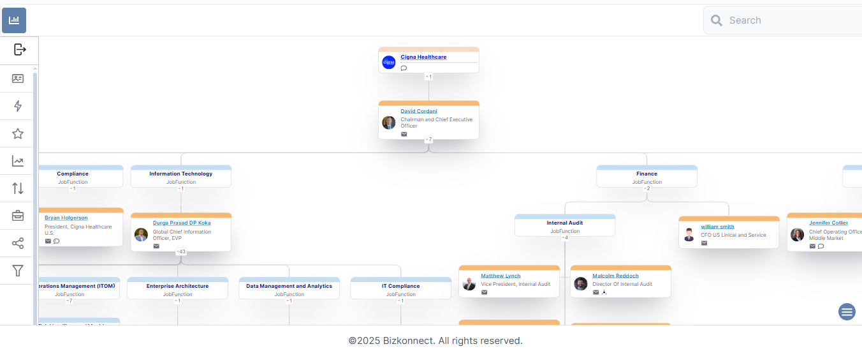The width and height of the screenshot is (862, 351).
Task: Open Bryan Holgerson profile link
Action: 66,218
